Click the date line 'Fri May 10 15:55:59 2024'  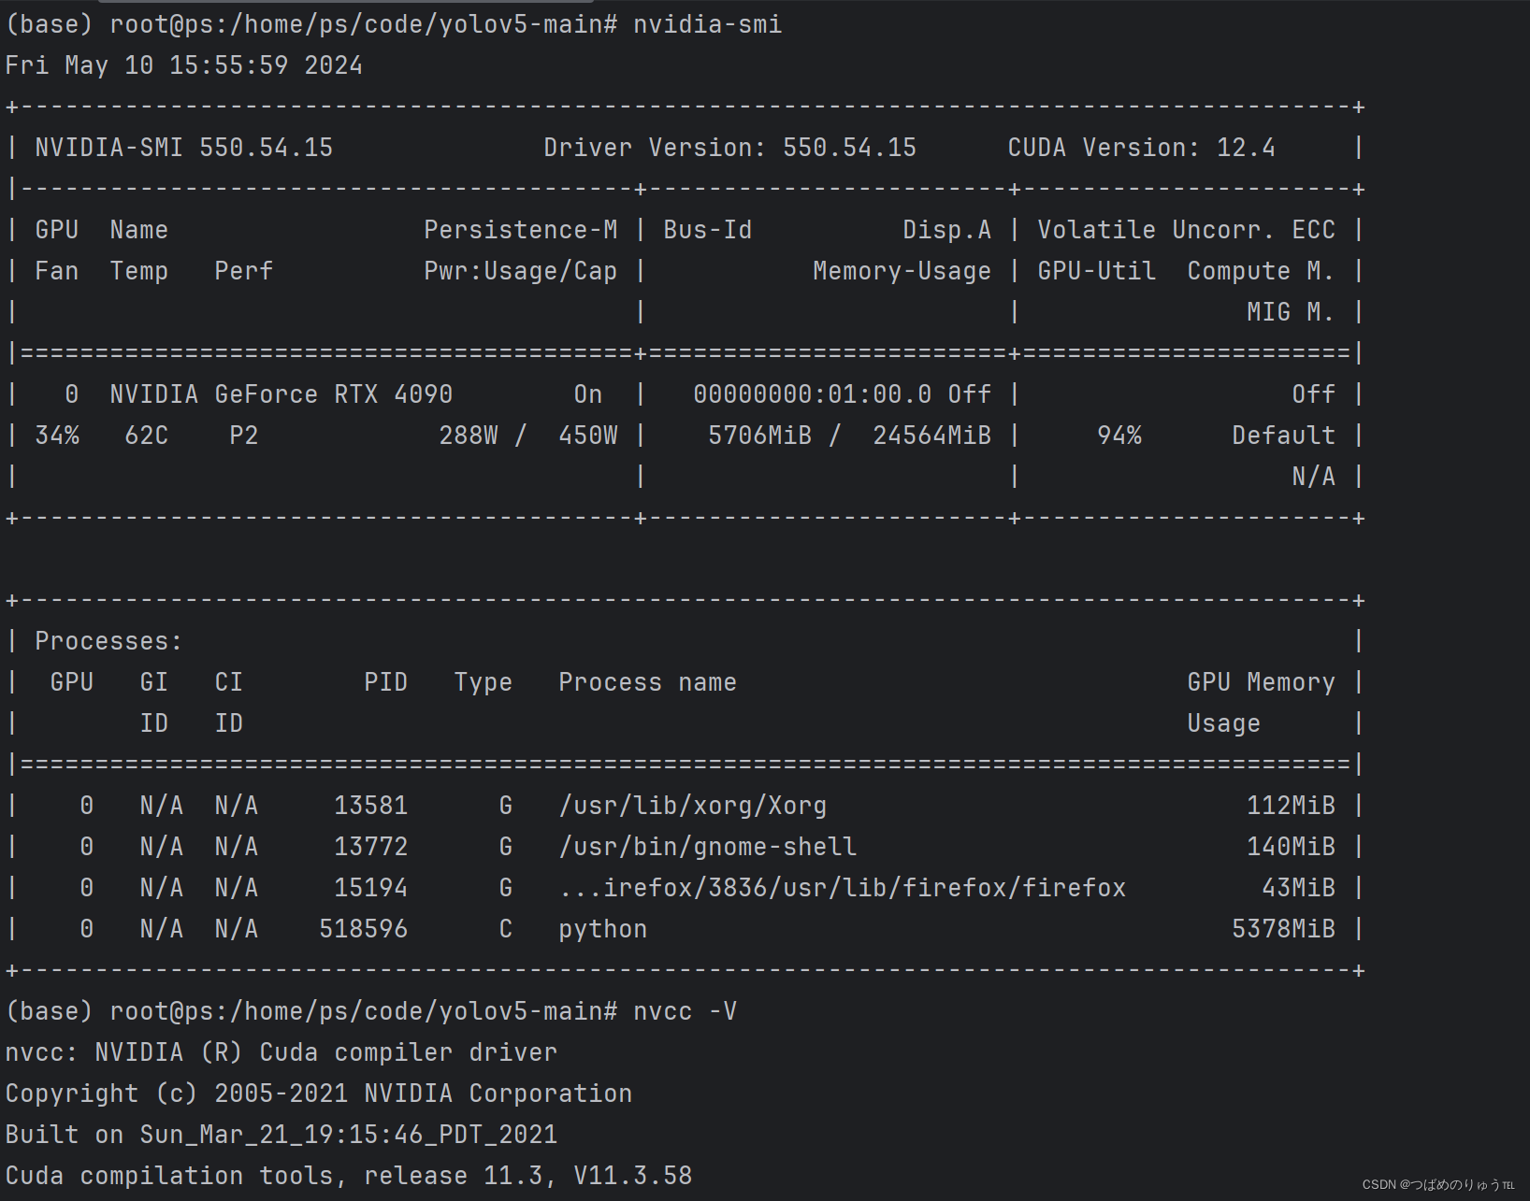[184, 65]
